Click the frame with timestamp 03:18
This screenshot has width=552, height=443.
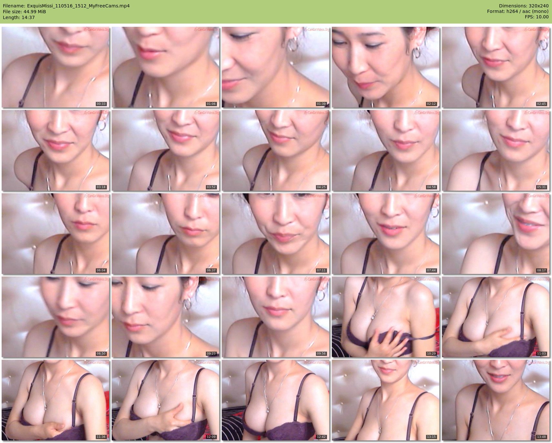[56, 150]
